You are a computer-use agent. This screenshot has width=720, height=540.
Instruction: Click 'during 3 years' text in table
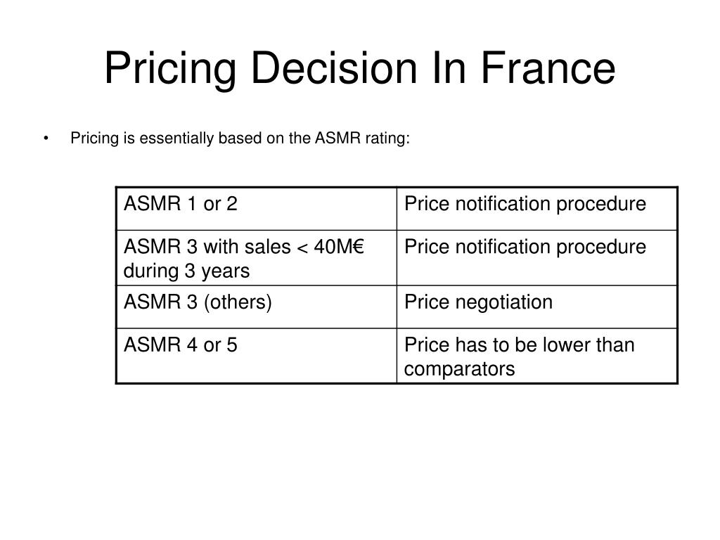tap(186, 271)
